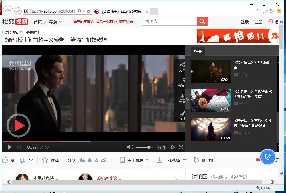The height and width of the screenshot is (193, 286).
Task: Enter fullscreen mode in video player
Action: coord(181,147)
